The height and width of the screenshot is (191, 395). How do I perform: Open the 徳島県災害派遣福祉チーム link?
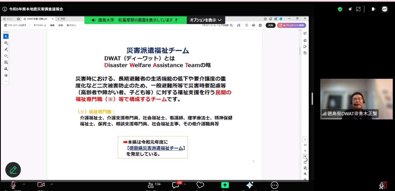156,148
